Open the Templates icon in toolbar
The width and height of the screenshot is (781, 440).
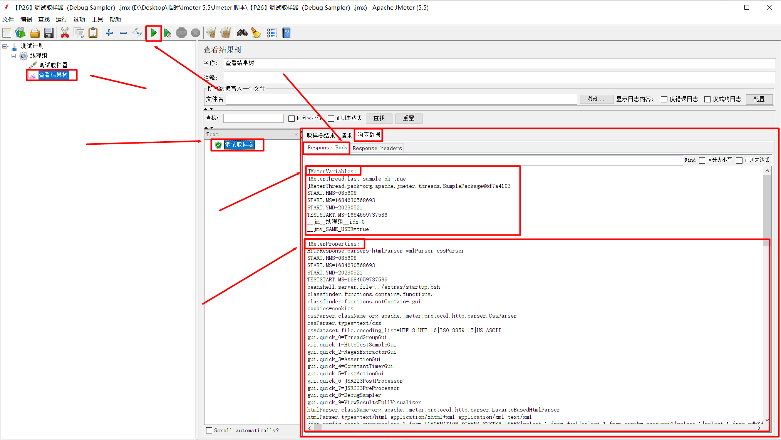point(20,33)
